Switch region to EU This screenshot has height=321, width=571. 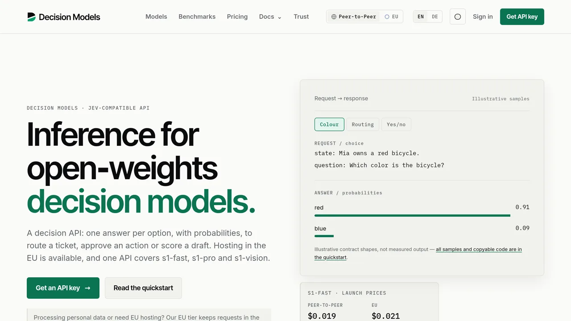(391, 16)
